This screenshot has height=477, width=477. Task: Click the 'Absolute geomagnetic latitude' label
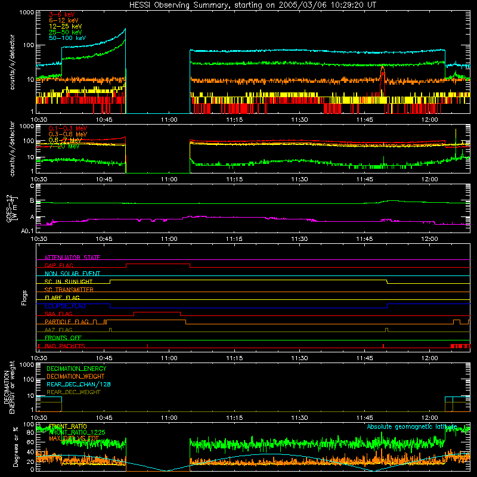[x=412, y=427]
